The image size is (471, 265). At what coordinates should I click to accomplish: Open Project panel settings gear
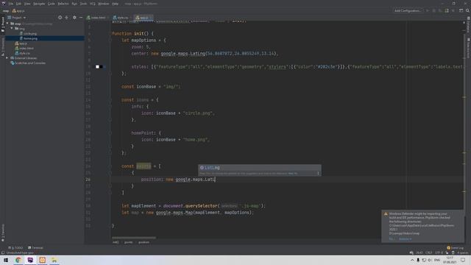pyautogui.click(x=74, y=18)
